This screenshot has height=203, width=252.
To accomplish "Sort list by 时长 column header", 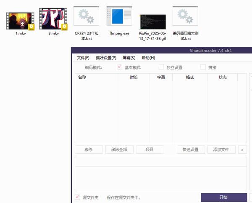I will click(x=134, y=77).
